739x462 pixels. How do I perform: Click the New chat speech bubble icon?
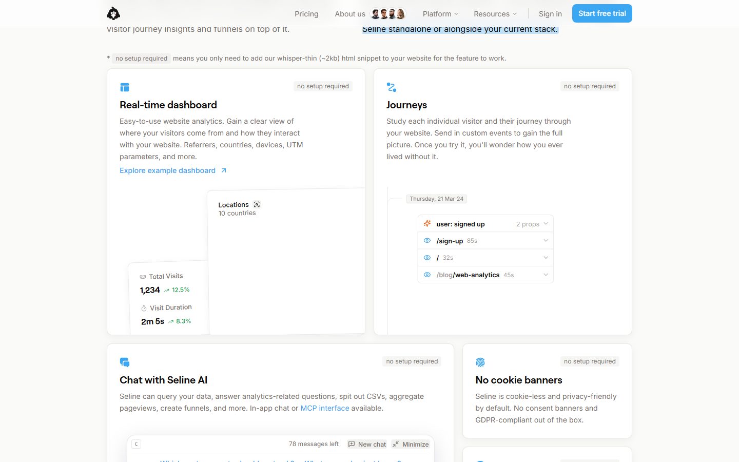click(352, 444)
